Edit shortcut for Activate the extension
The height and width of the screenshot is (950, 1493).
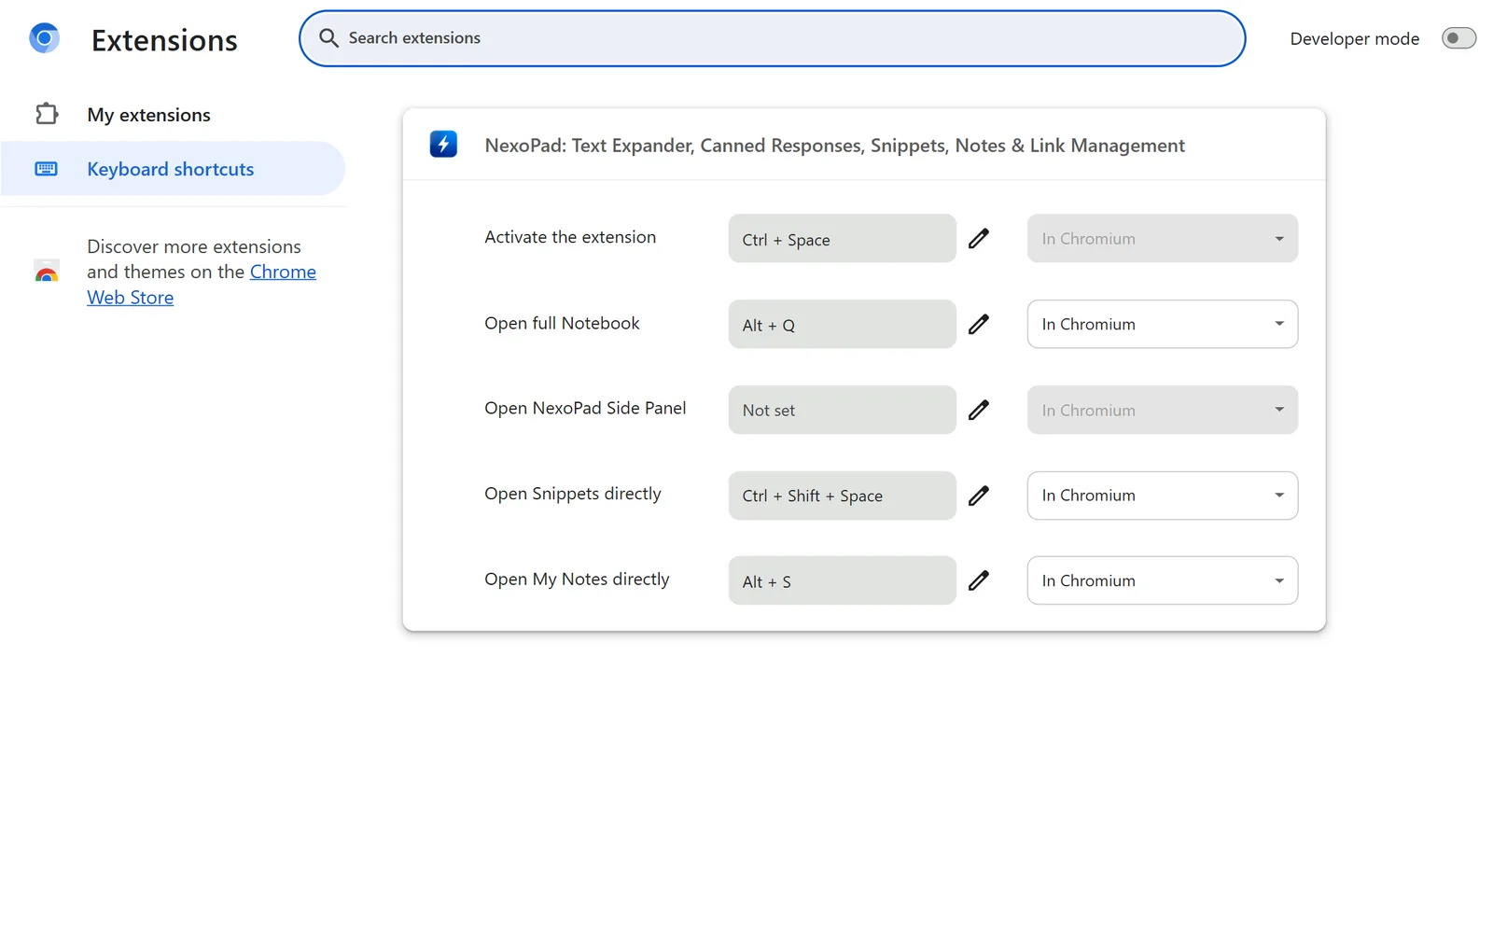[x=978, y=239]
